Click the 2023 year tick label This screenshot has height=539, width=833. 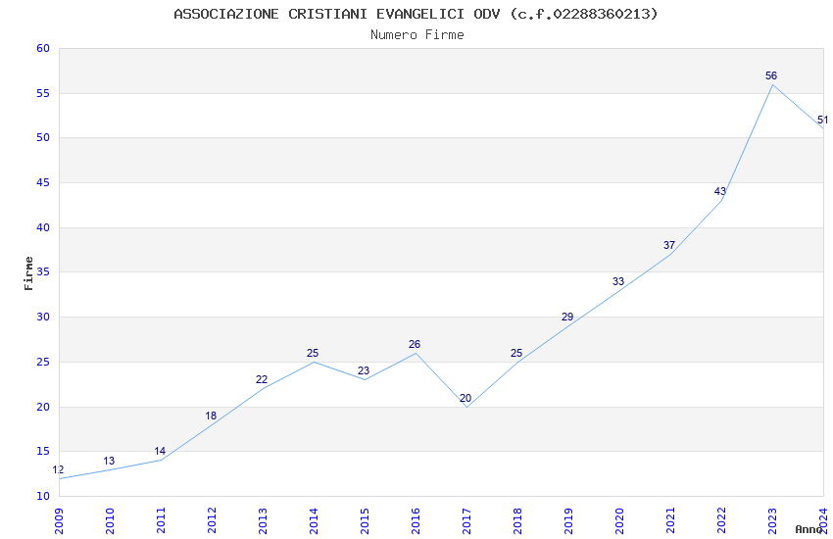click(x=772, y=521)
